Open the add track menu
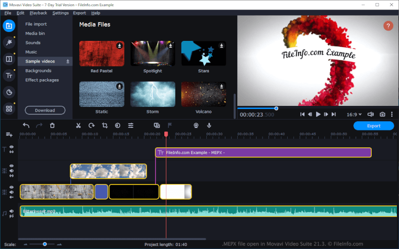Viewport: 399px width, 249px height. [x=8, y=135]
